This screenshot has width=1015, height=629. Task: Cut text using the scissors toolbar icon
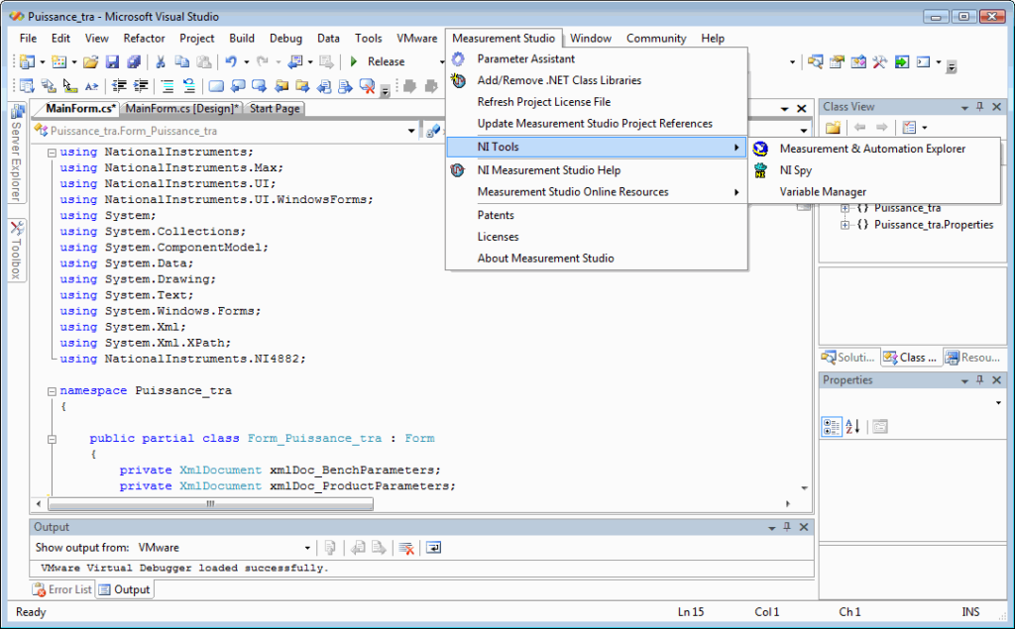coord(159,61)
